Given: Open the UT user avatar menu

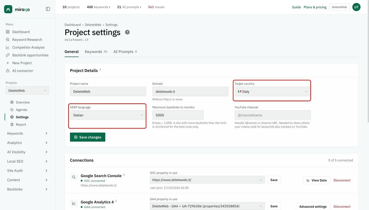Looking at the screenshot, I should [x=356, y=7].
